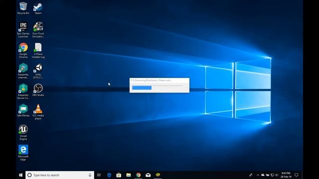The width and height of the screenshot is (319, 179).
Task: Open File Explorer from the taskbar
Action: tap(129, 175)
